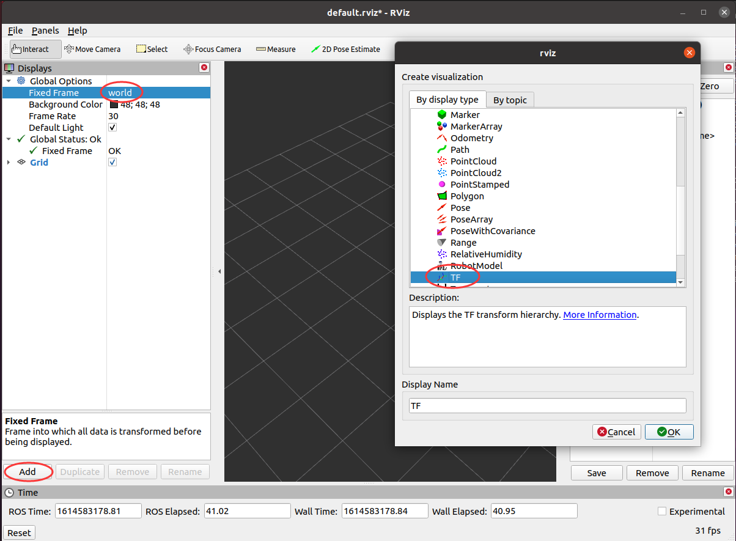
Task: Click the Wall Time field
Action: 385,511
